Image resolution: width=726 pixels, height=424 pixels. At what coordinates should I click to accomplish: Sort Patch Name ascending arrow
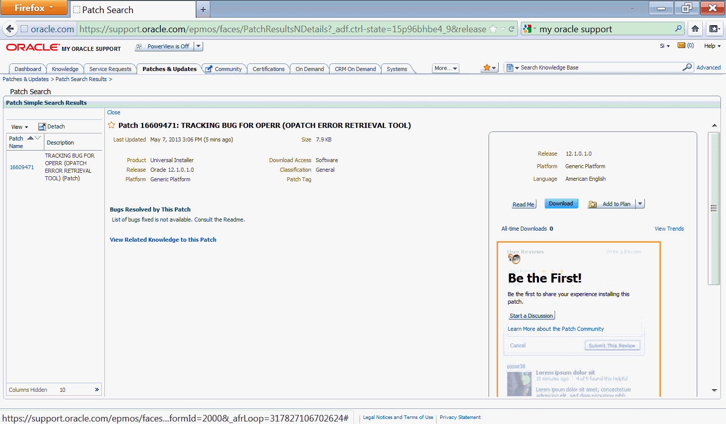[31, 137]
